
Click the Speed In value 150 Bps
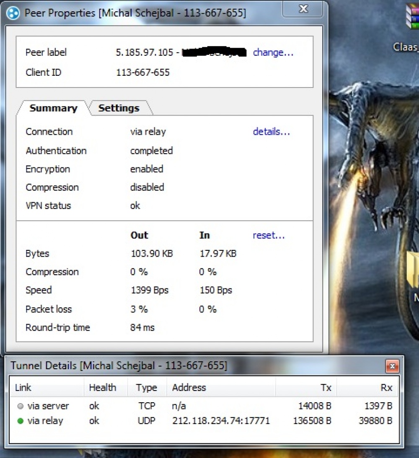tap(216, 291)
